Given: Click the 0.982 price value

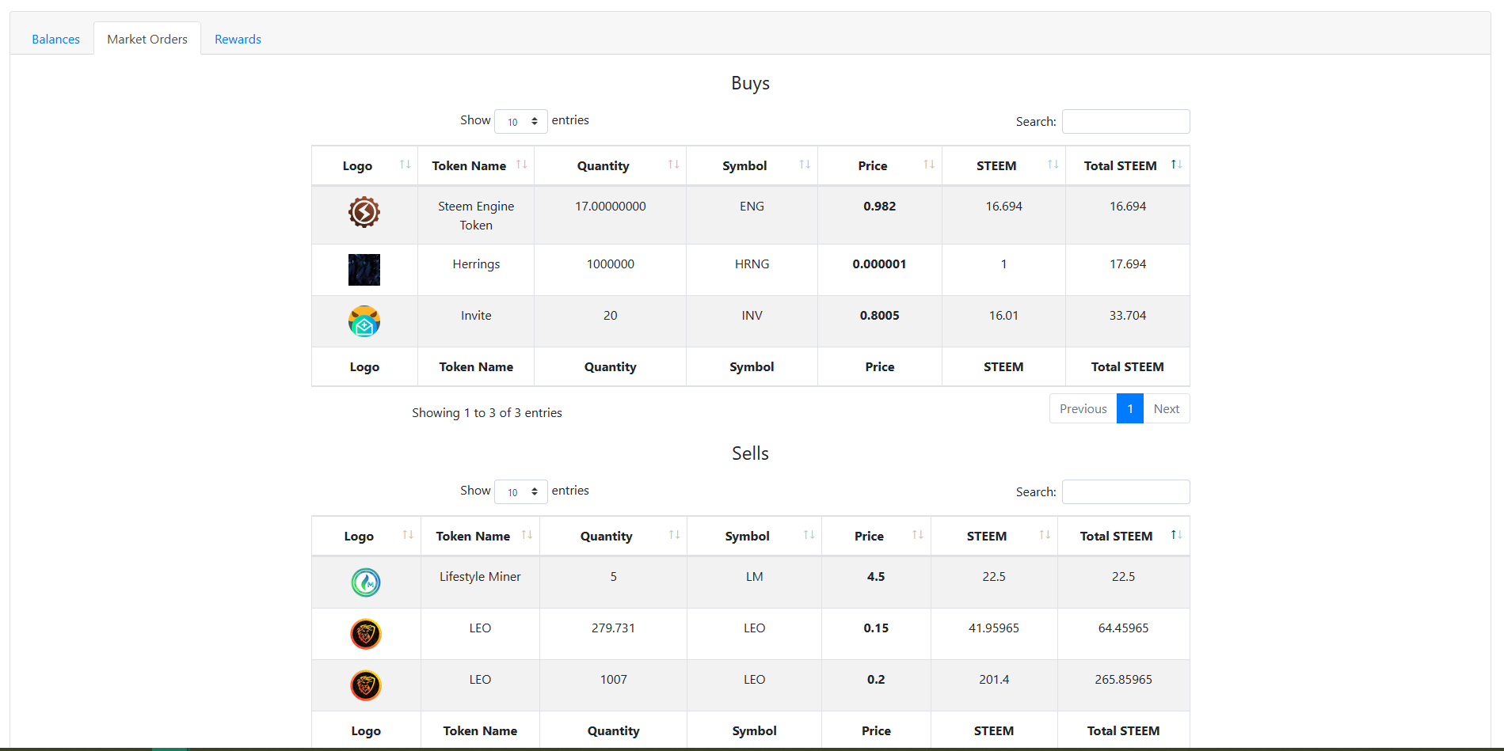Looking at the screenshot, I should tap(880, 206).
